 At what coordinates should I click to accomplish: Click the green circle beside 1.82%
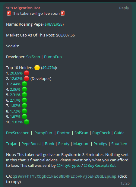(24, 106)
